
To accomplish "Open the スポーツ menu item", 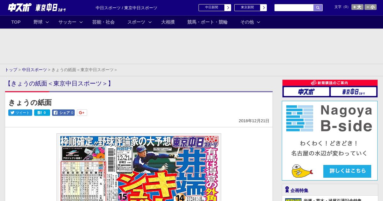I will (x=136, y=22).
